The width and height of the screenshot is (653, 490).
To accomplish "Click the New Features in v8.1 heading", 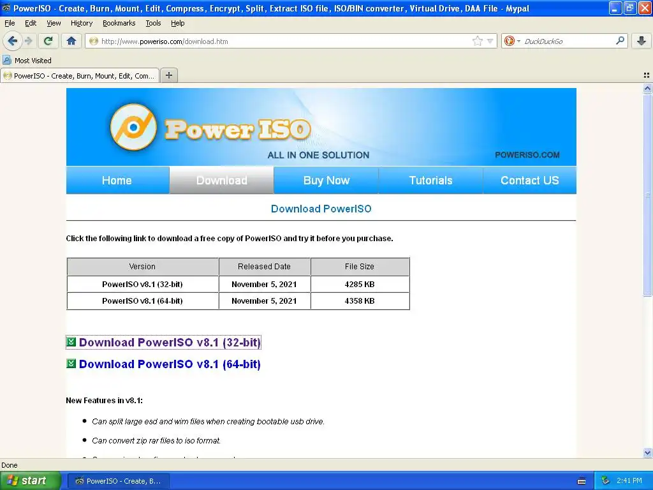I will (104, 401).
